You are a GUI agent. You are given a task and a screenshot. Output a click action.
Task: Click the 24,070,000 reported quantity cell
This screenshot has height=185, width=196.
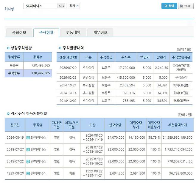click(115, 137)
